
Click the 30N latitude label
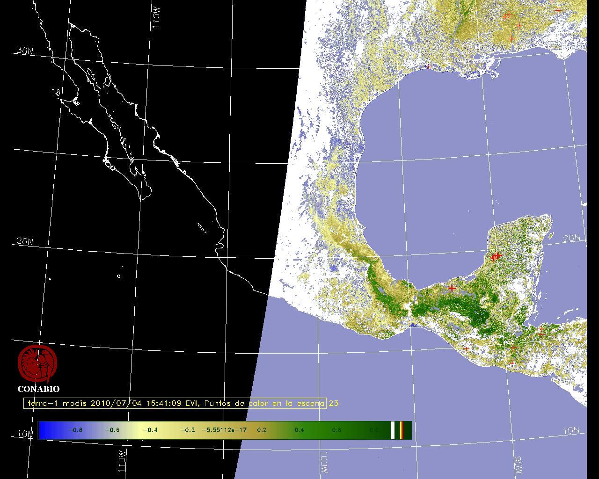coord(24,51)
